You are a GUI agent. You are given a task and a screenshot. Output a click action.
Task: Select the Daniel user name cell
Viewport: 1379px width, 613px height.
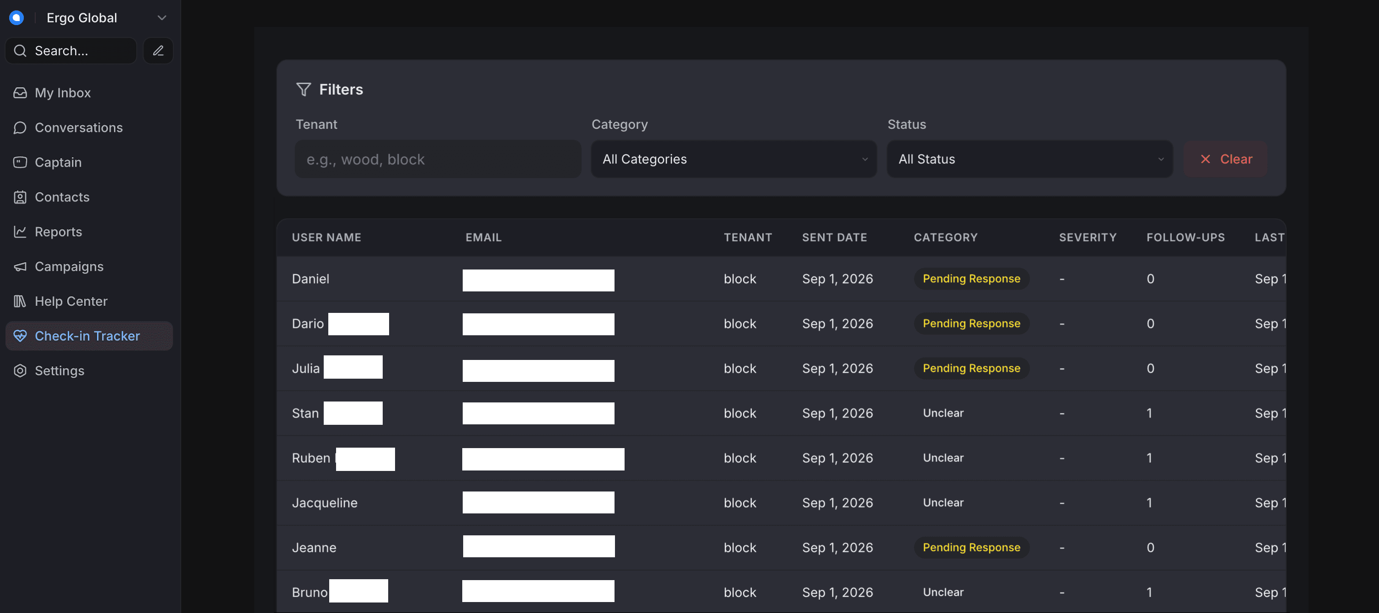[x=310, y=279]
